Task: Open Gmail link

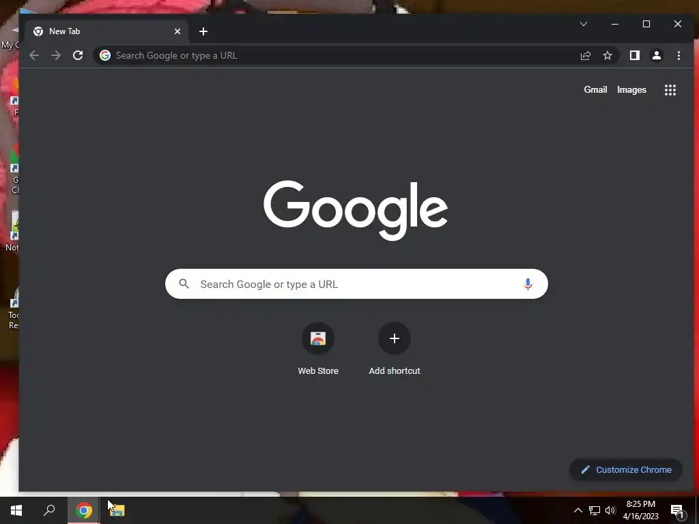Action: tap(595, 89)
